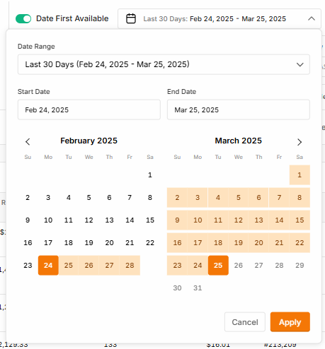Open the Last 30 Days range dropdown
The image size is (325, 349).
(x=164, y=64)
